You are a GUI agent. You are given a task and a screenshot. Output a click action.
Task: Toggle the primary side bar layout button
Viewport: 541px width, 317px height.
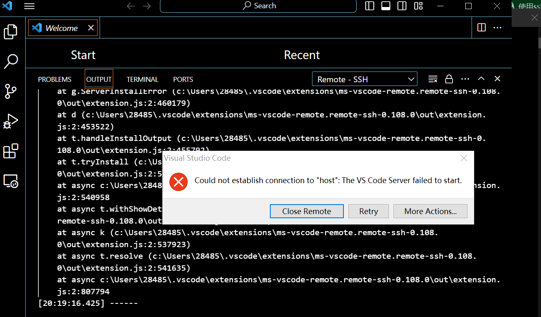click(x=369, y=6)
